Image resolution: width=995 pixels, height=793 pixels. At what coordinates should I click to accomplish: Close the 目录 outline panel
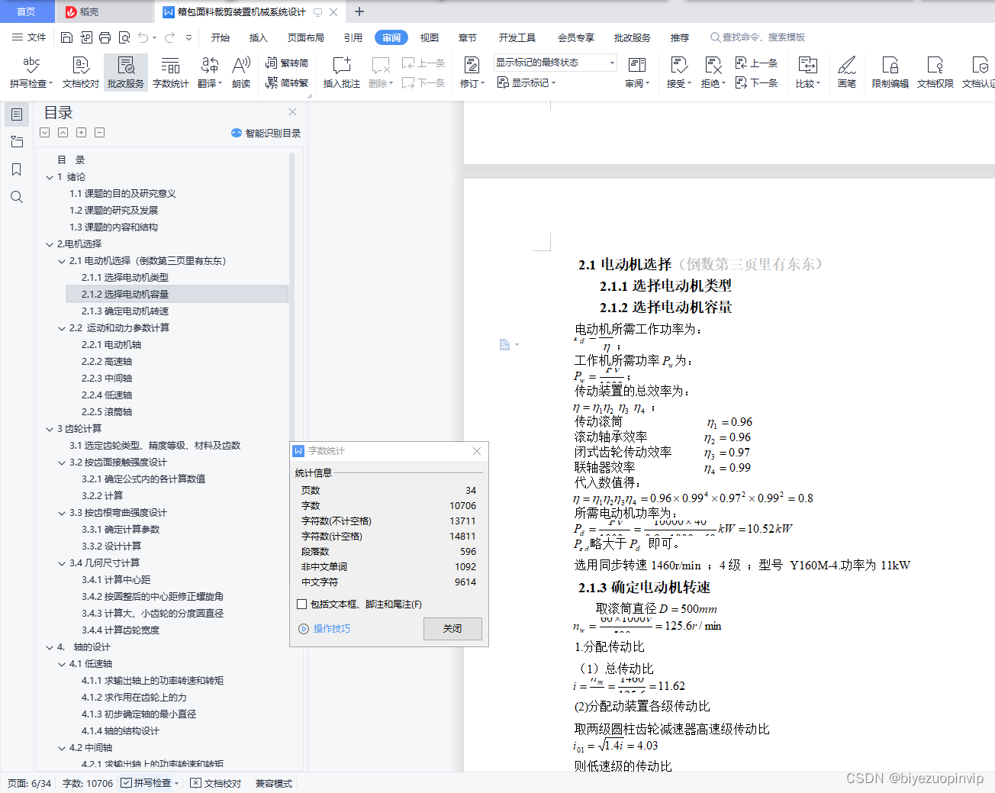click(x=292, y=112)
